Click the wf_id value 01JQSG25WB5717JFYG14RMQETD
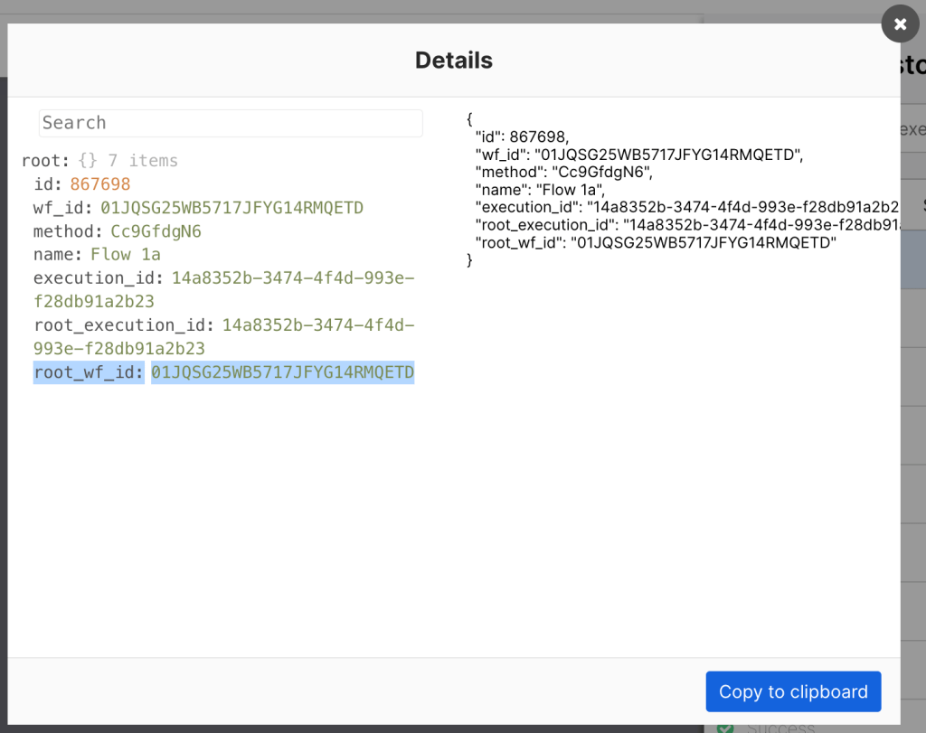This screenshot has width=926, height=733. click(x=231, y=208)
